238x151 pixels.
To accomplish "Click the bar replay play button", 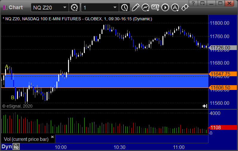I will click(165, 7).
